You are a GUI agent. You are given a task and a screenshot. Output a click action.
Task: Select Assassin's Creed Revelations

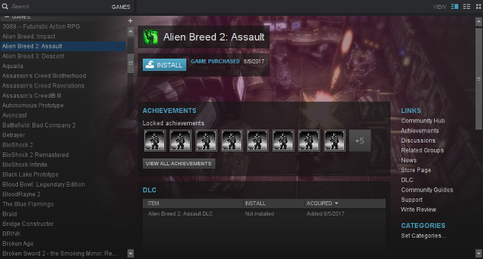point(63,85)
